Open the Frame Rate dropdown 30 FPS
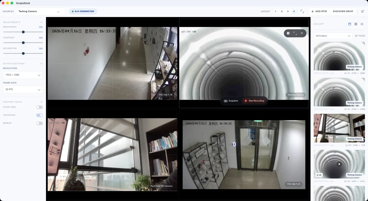 [23, 90]
